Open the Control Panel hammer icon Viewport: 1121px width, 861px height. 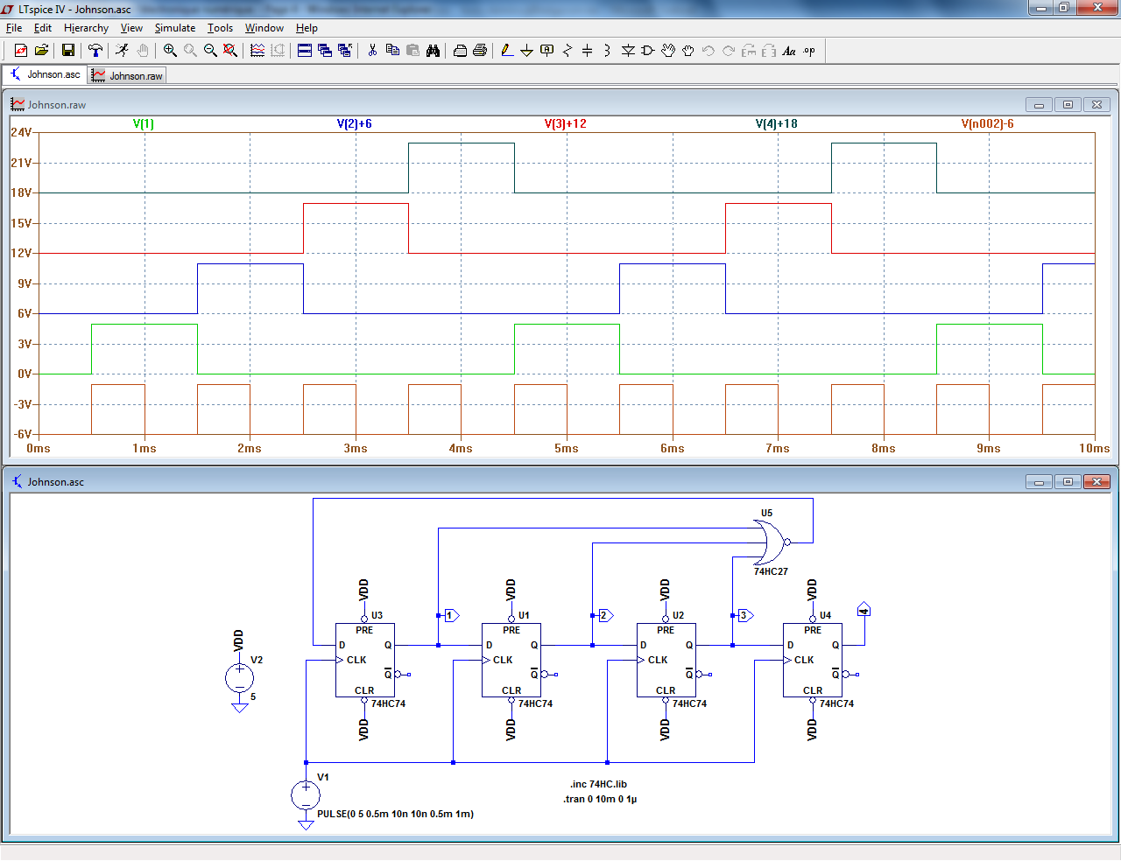coord(95,51)
